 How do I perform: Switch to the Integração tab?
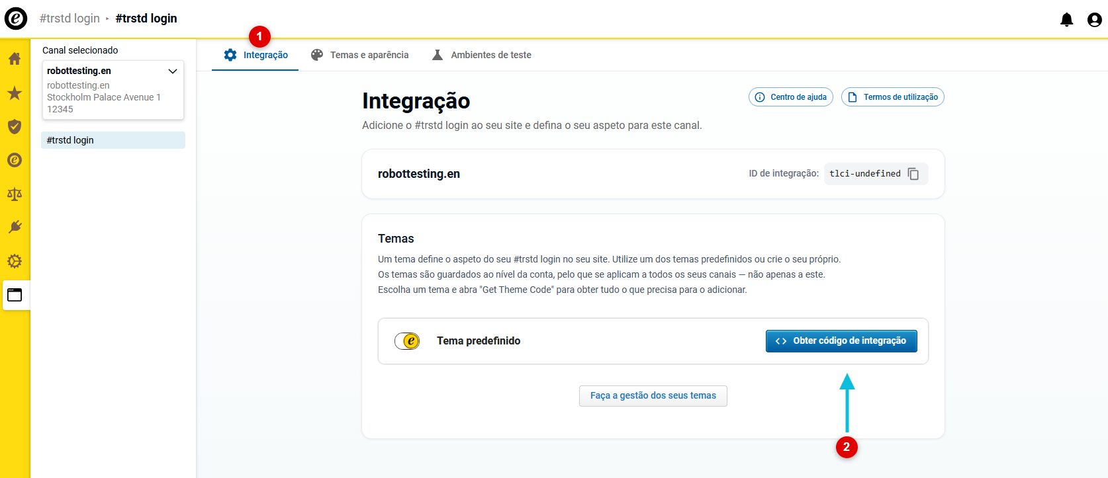tap(255, 55)
